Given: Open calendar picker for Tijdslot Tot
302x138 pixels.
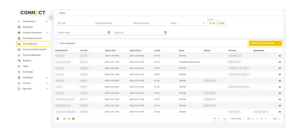Looking at the screenshot, I should click(165, 33).
